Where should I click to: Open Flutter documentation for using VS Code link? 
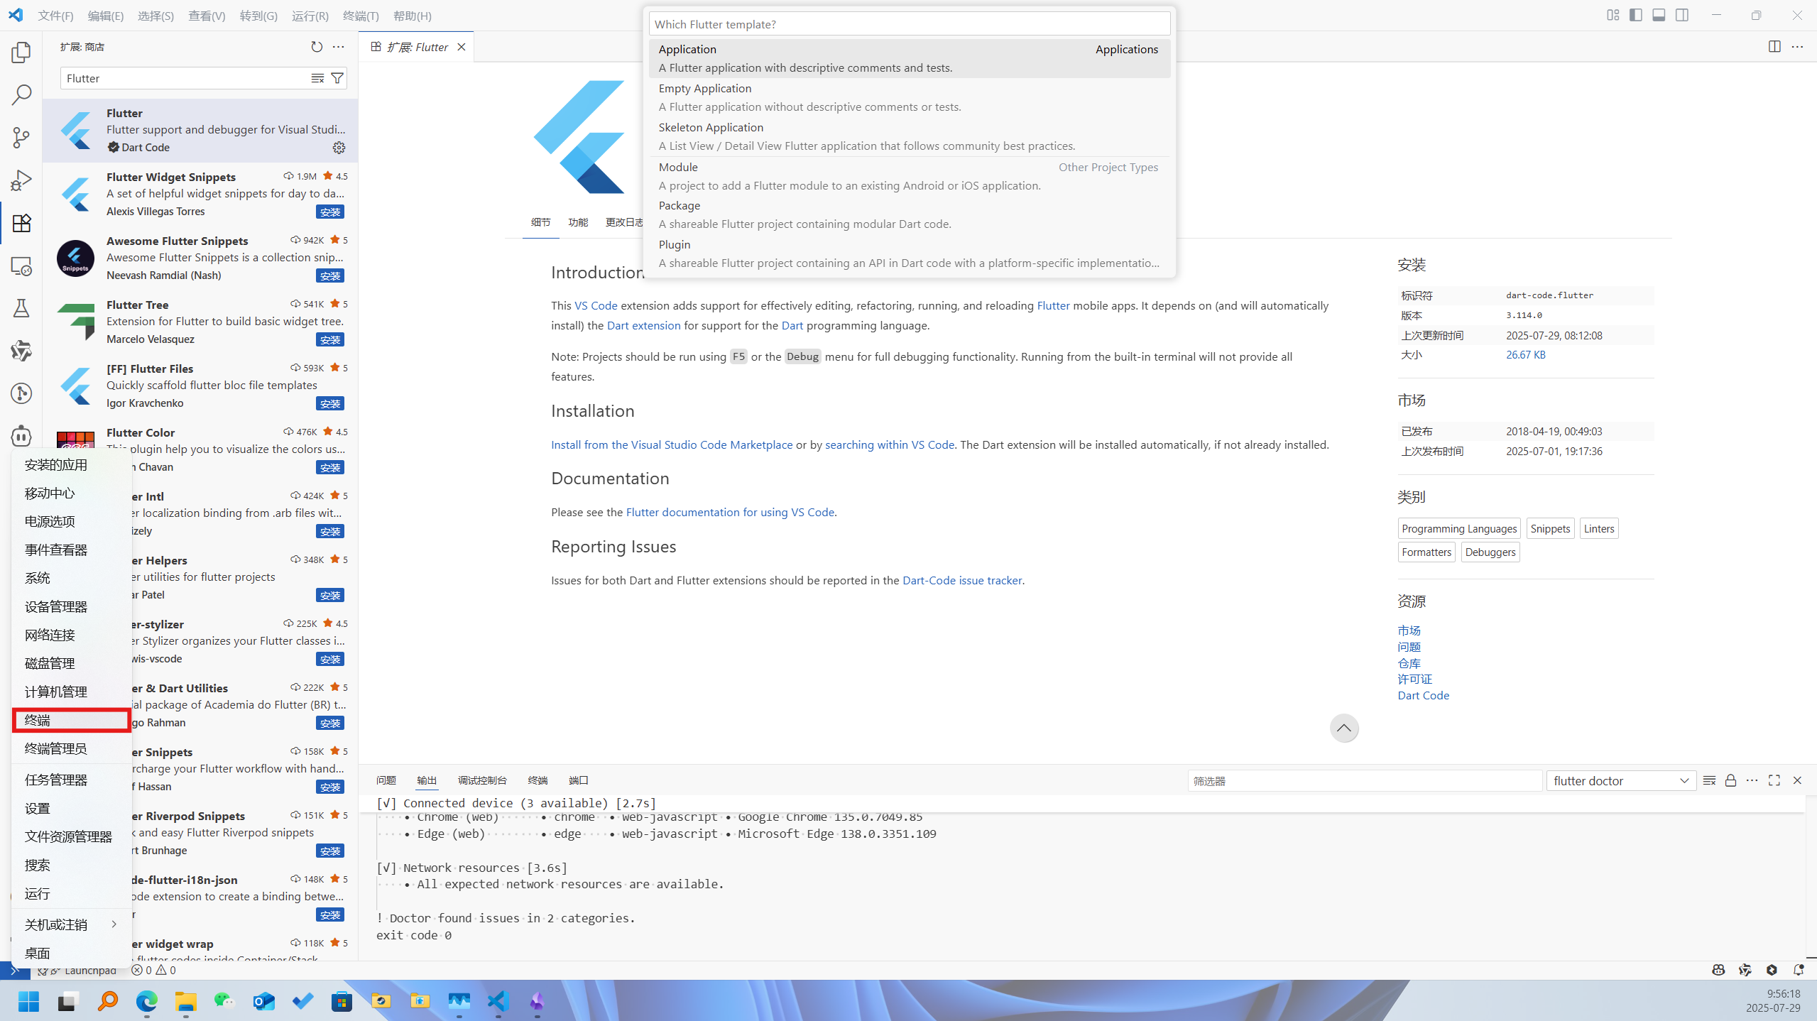(x=729, y=512)
